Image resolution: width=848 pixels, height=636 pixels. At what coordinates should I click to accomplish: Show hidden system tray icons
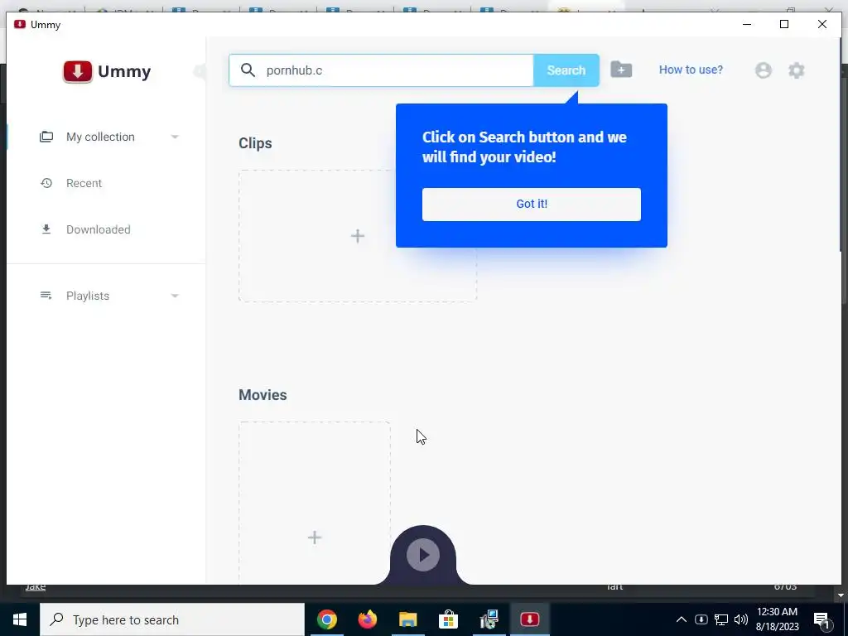[682, 619]
